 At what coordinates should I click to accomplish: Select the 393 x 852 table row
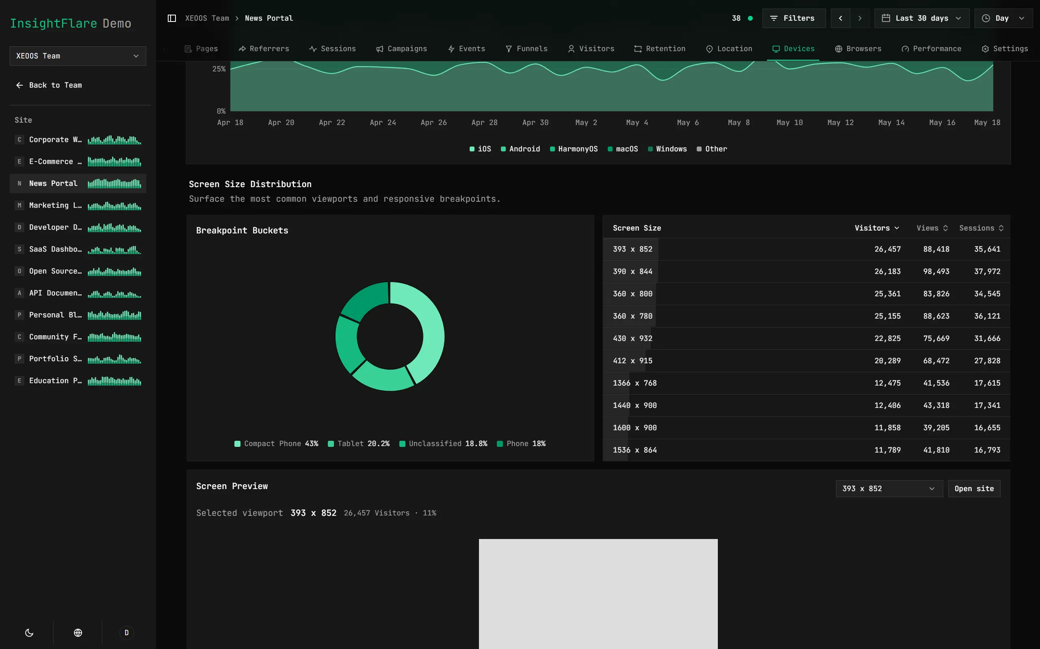point(806,249)
